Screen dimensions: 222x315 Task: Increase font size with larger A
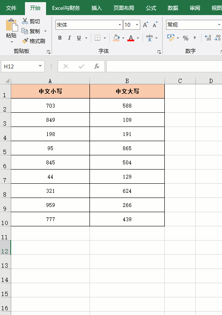(x=146, y=25)
